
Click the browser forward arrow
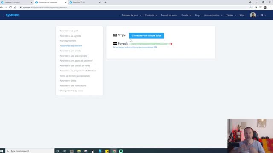click(x=6, y=8)
